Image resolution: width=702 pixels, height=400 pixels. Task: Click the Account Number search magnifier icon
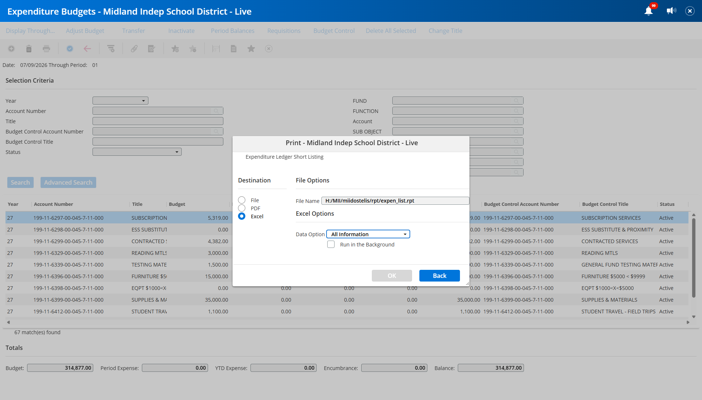coord(216,111)
